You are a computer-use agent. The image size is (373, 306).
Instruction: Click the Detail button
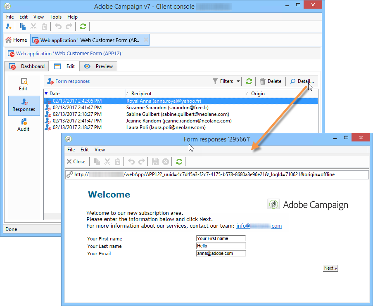point(302,81)
